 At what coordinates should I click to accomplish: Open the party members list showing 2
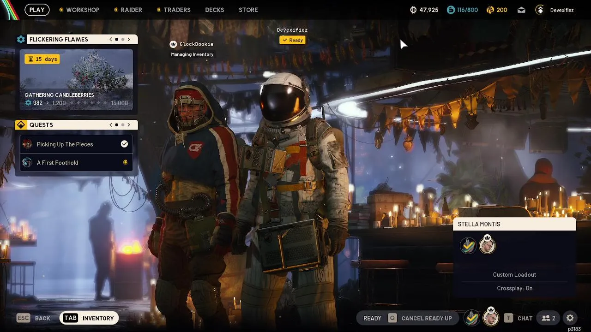549,318
